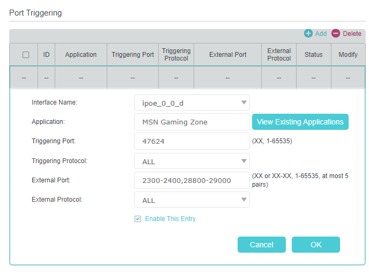Viewport: 369px width, 272px height.
Task: Tick the select-all checkbox in table header
Action: pos(26,55)
